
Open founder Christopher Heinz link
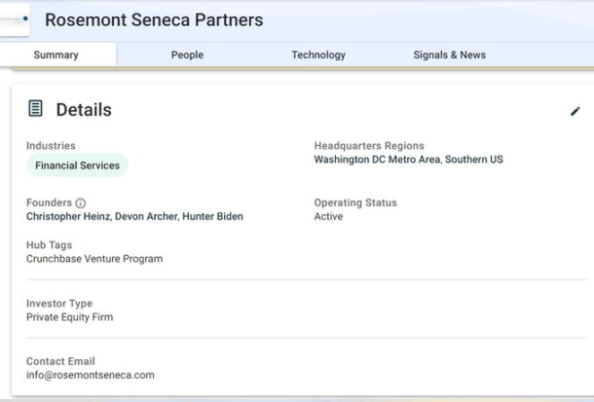coord(68,216)
